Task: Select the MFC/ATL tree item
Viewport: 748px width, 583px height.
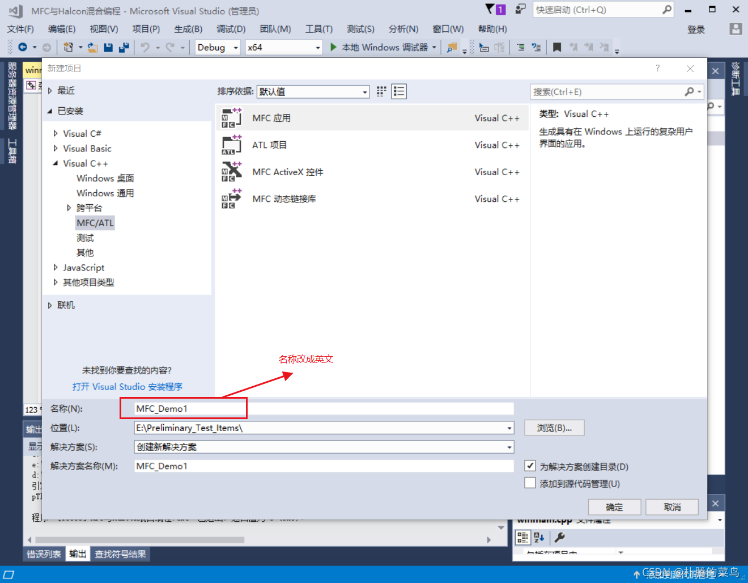Action: click(95, 223)
